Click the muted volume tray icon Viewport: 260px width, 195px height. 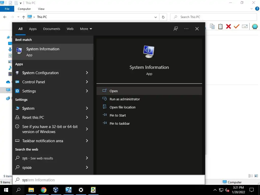(227, 190)
